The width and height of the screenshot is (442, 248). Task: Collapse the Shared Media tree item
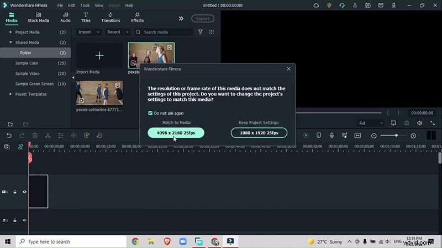click(10, 42)
